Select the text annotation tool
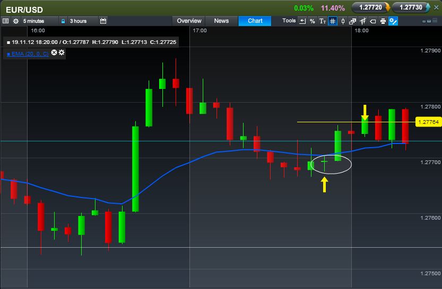This screenshot has width=442, height=289. click(x=322, y=21)
